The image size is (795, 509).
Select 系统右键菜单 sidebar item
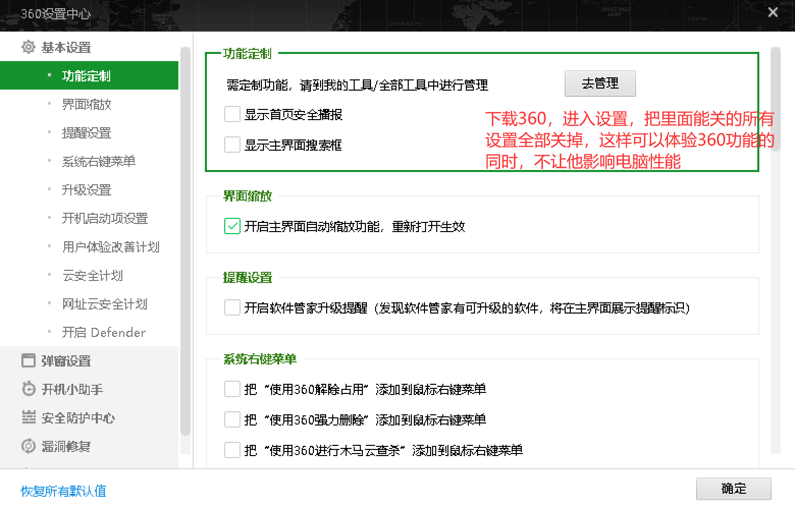pyautogui.click(x=98, y=161)
